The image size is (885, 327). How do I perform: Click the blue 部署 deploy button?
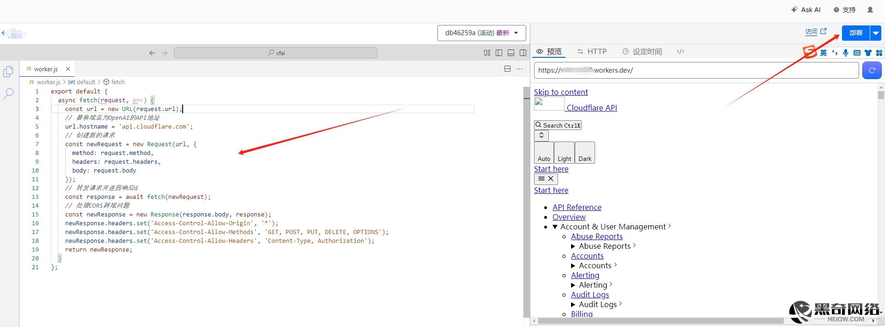pyautogui.click(x=856, y=33)
